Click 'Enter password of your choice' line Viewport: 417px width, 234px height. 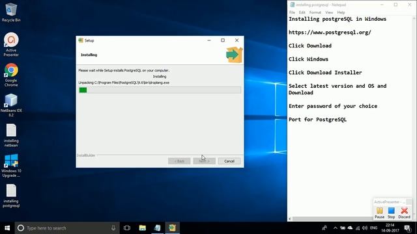click(x=333, y=106)
